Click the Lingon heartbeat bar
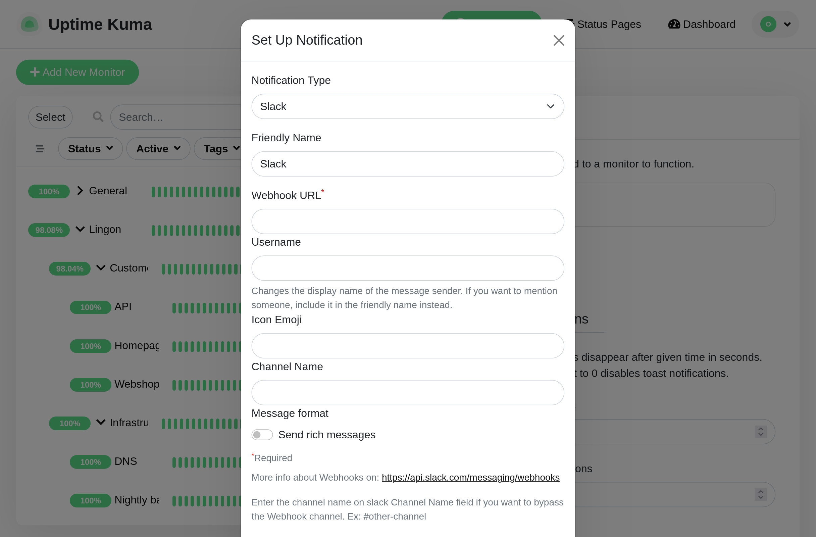Image resolution: width=816 pixels, height=537 pixels. pos(196,231)
